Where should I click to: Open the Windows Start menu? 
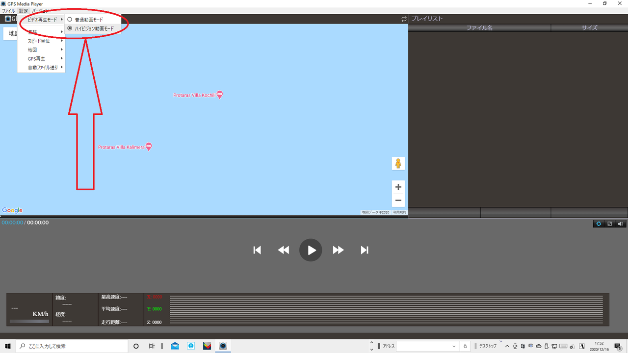click(x=7, y=346)
